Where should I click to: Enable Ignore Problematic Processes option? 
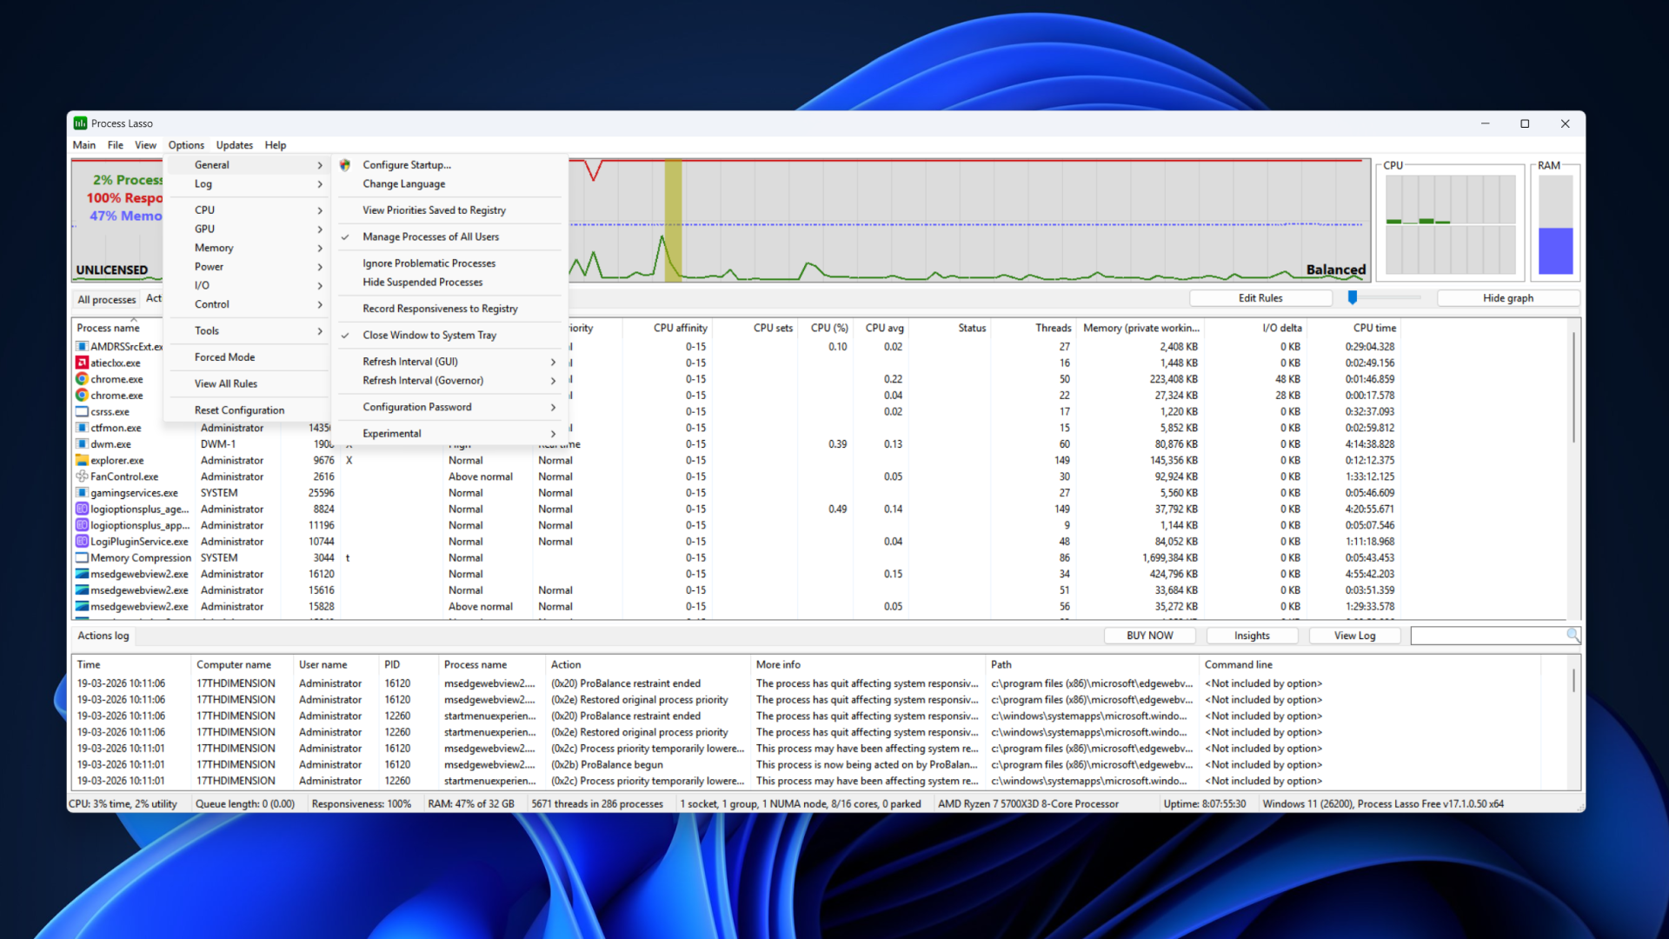449,263
